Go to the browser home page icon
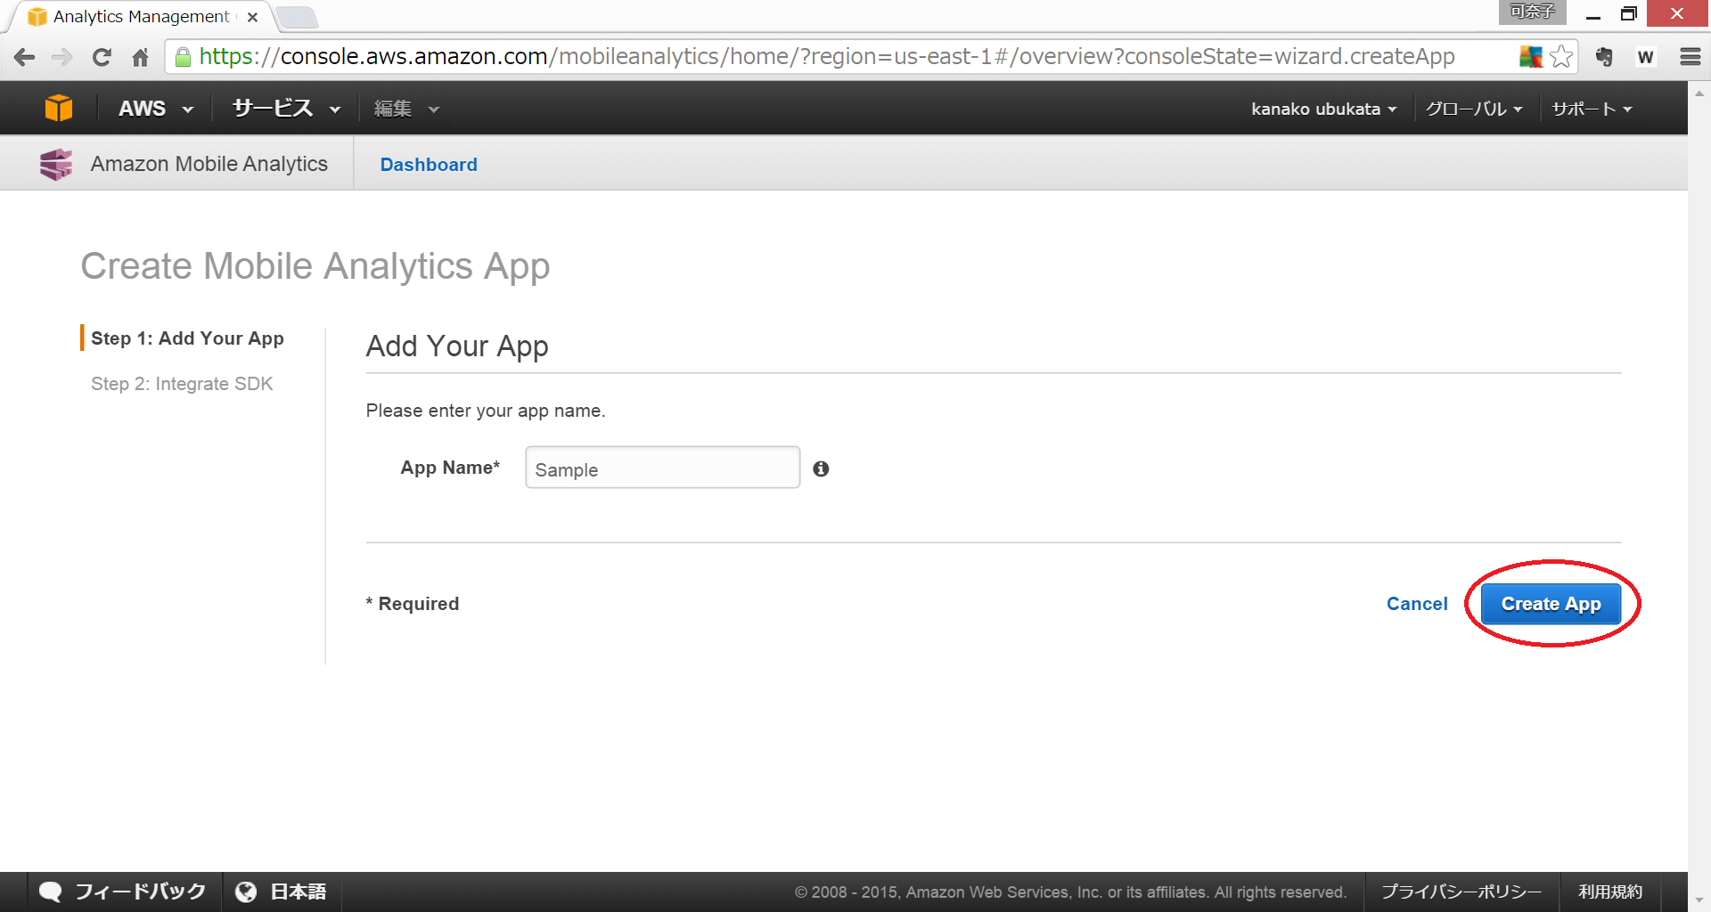The height and width of the screenshot is (912, 1711). coord(140,57)
